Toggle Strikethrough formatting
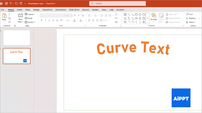Image resolution: width=202 pixels, height=113 pixels. click(x=57, y=20)
